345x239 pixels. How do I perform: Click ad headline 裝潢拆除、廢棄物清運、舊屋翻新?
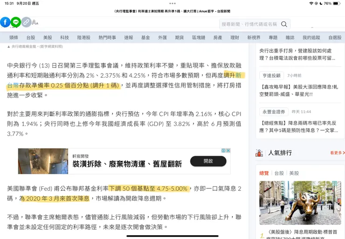[x=127, y=164]
